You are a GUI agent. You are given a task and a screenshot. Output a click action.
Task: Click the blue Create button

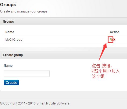11,82
